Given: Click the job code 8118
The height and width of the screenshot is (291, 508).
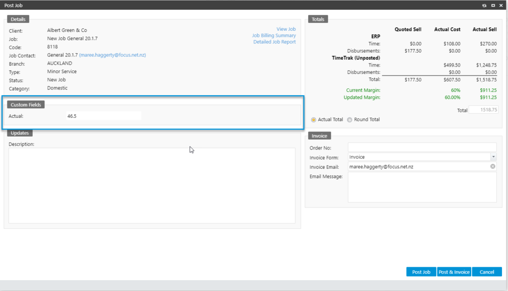Looking at the screenshot, I should (x=53, y=47).
